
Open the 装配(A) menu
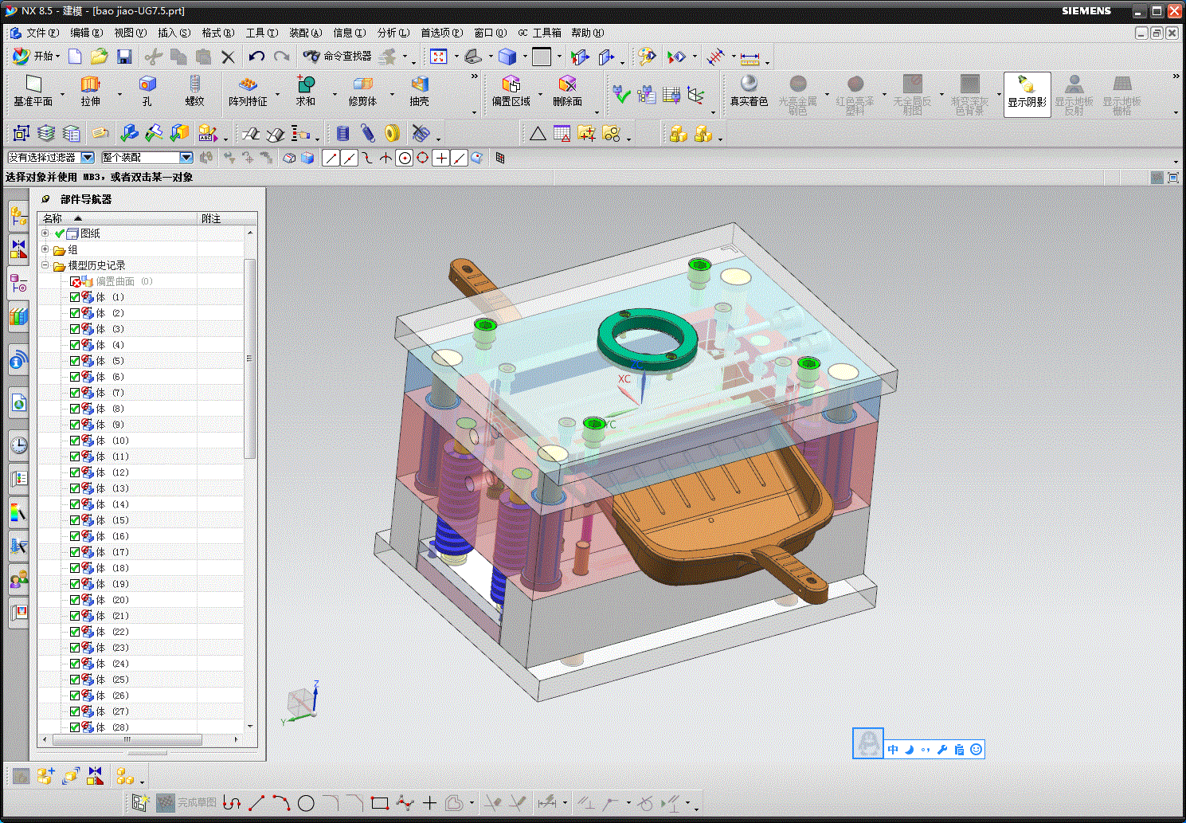[x=305, y=33]
